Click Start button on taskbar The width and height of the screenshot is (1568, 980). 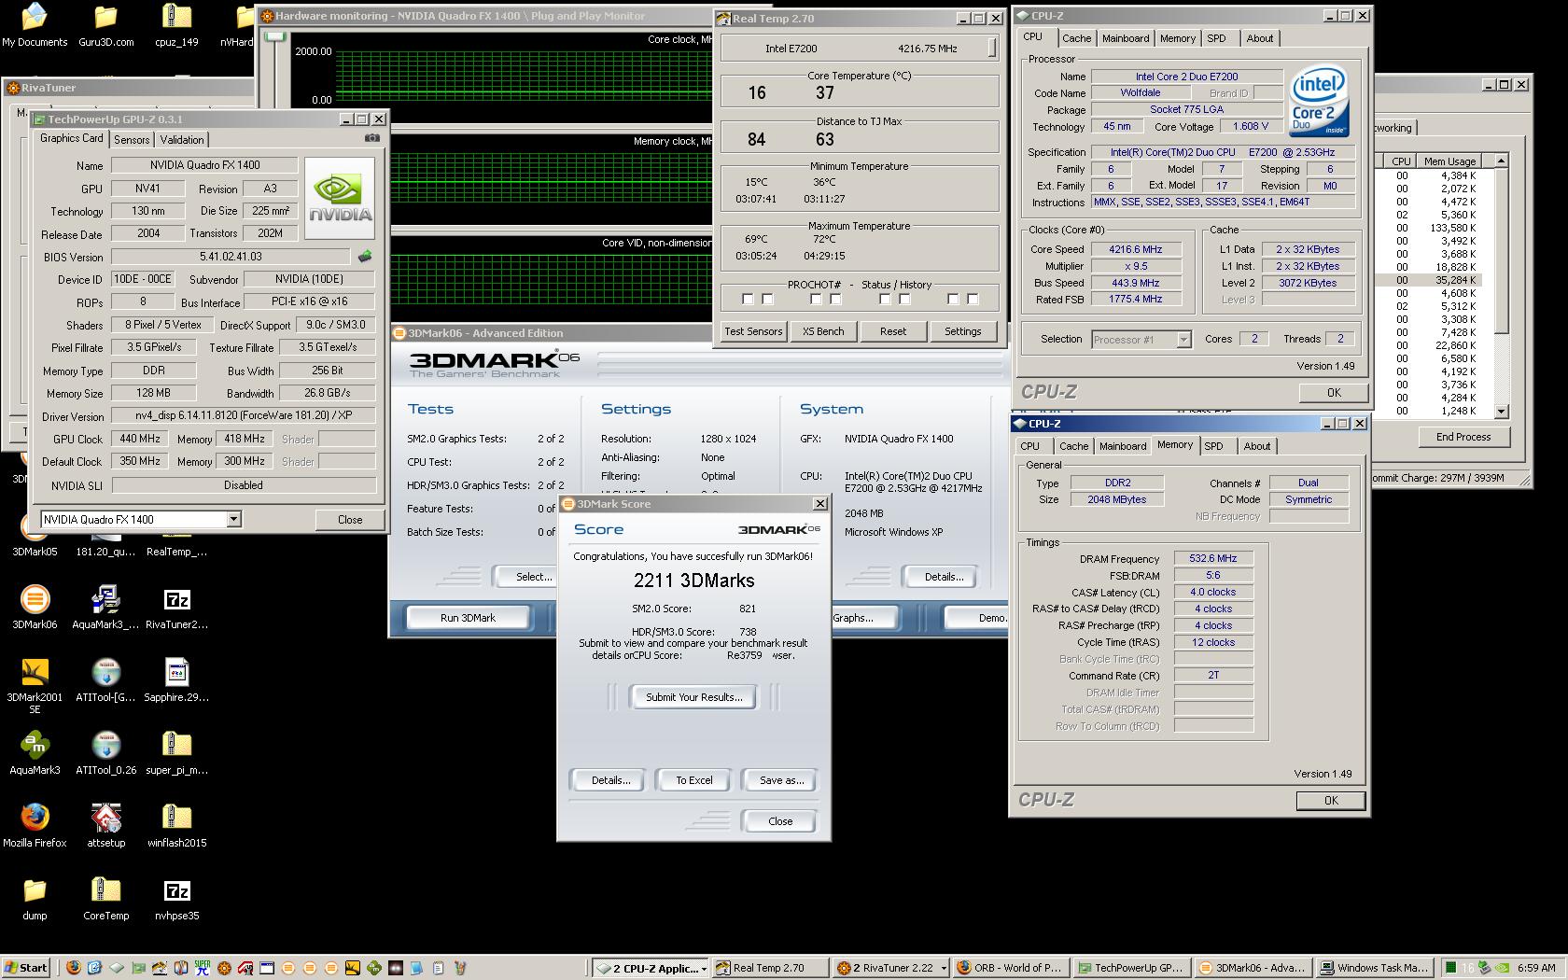point(26,968)
